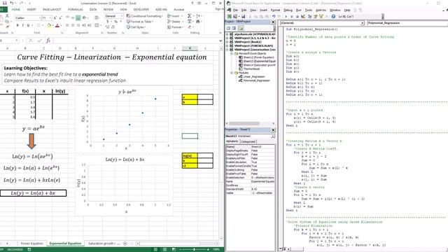Open the Sheet13 Worksheet dropdown in Properties panel
Screen dimensions: 448x252
click(x=273, y=136)
